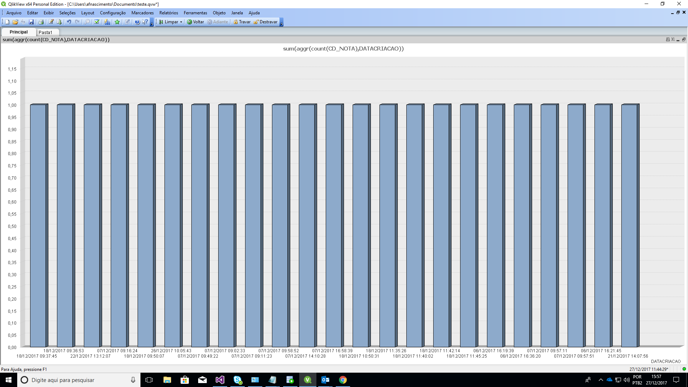Open the Ajuda menu
Image resolution: width=688 pixels, height=387 pixels.
[254, 13]
